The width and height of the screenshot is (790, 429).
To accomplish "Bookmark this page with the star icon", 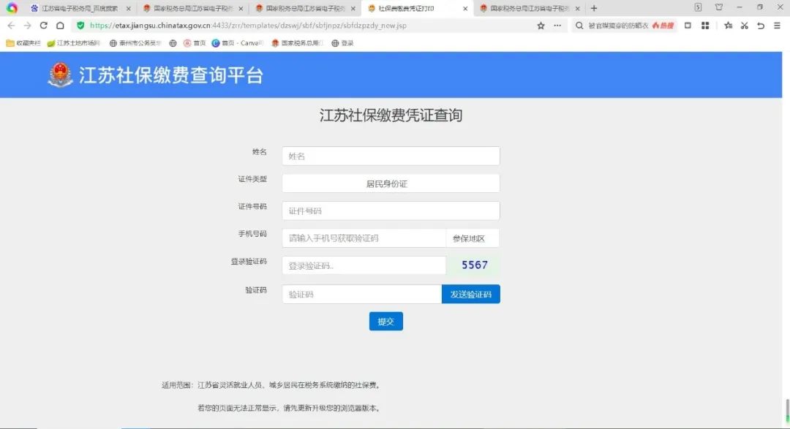I will pyautogui.click(x=541, y=25).
